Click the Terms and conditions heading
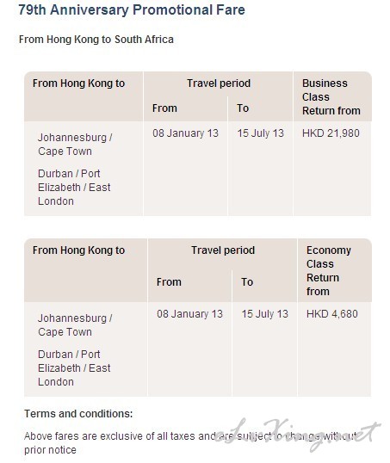This screenshot has width=390, height=463. pos(78,414)
